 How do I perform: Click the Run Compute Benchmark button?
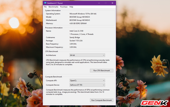pyautogui.click(x=101, y=100)
